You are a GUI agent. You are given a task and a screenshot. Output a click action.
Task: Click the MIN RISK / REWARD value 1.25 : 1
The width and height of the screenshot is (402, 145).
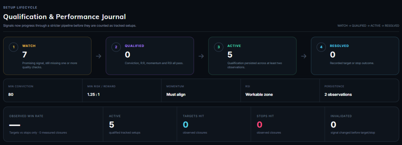93,95
